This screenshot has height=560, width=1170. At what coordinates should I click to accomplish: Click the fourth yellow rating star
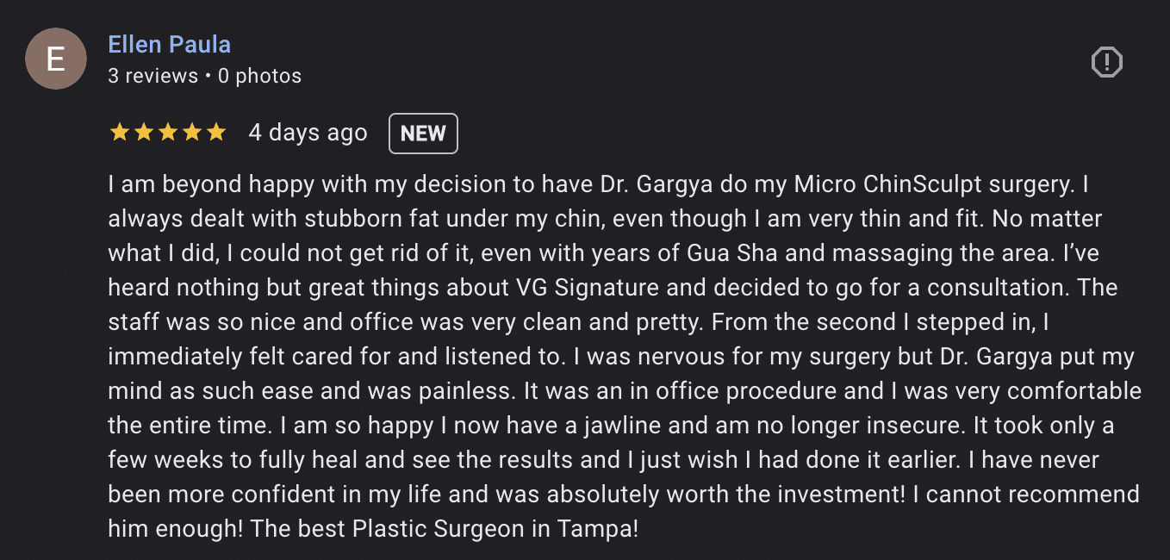191,133
